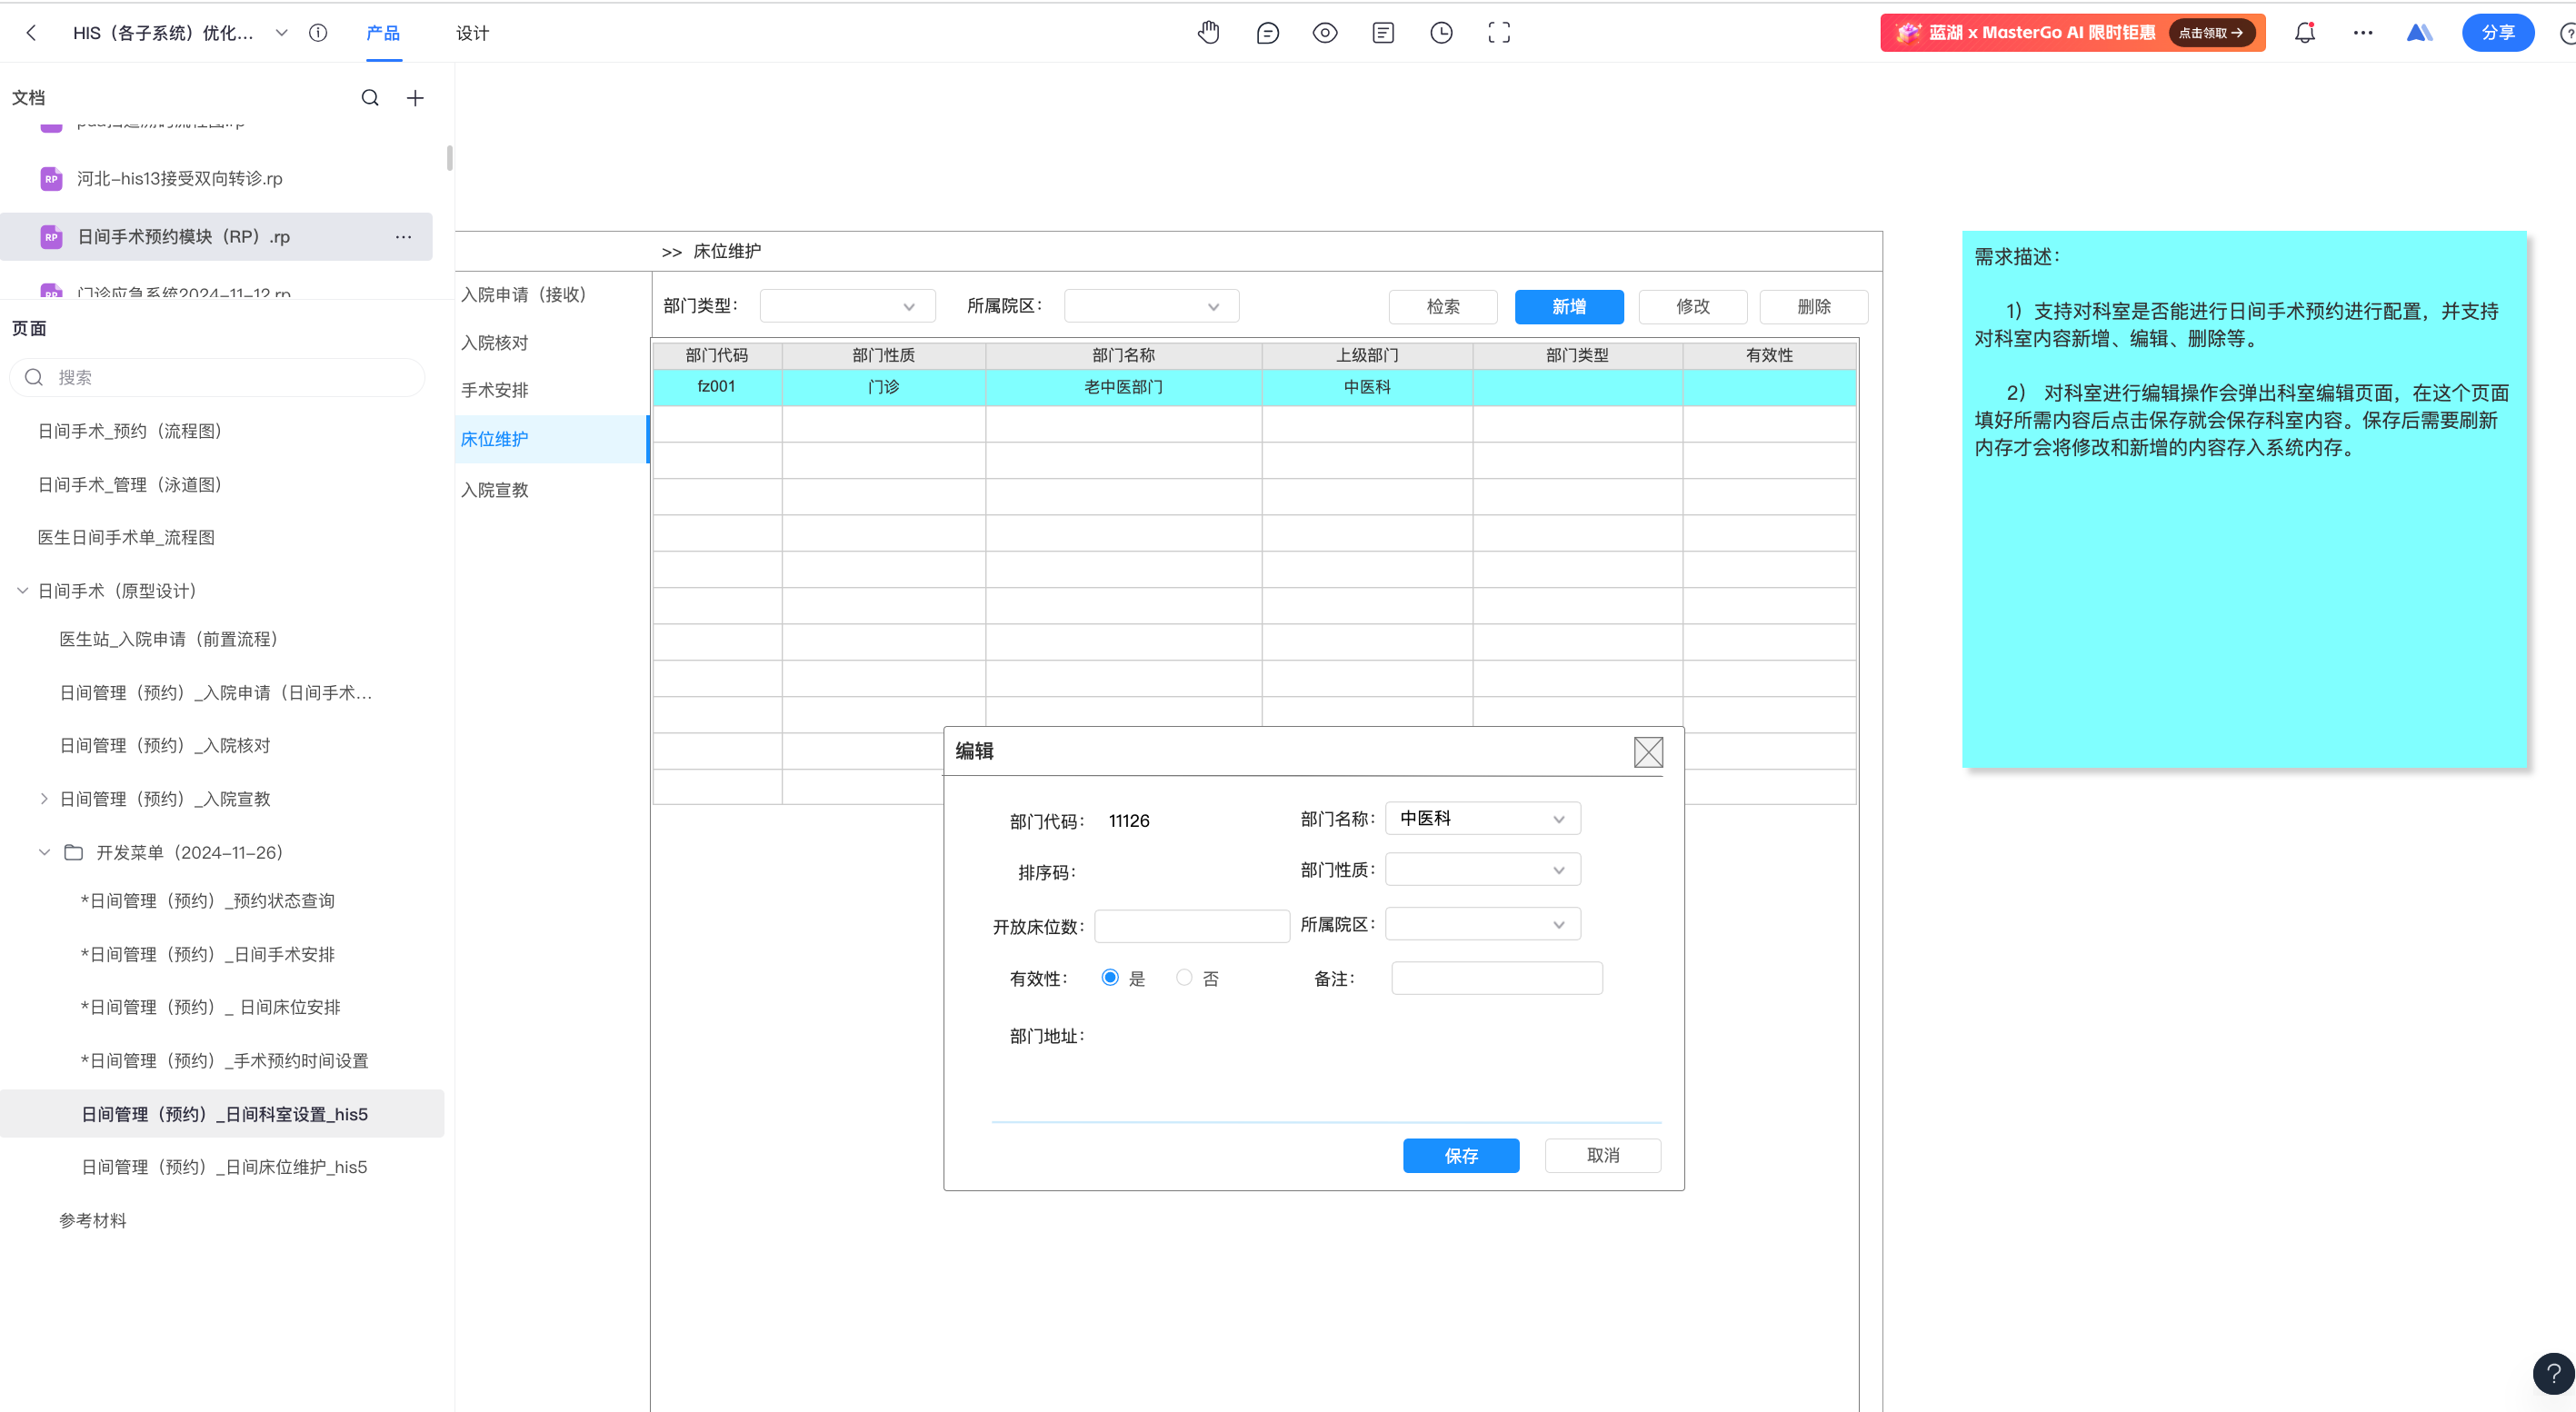Screen dimensions: 2576x1412
Task: Select the hand pan tool
Action: click(x=1208, y=33)
